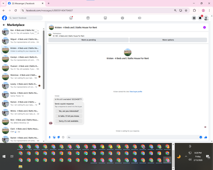Screen dimensions: 213x170
Task: Open Chrome extensions puzzle icon
Action: 194,11
